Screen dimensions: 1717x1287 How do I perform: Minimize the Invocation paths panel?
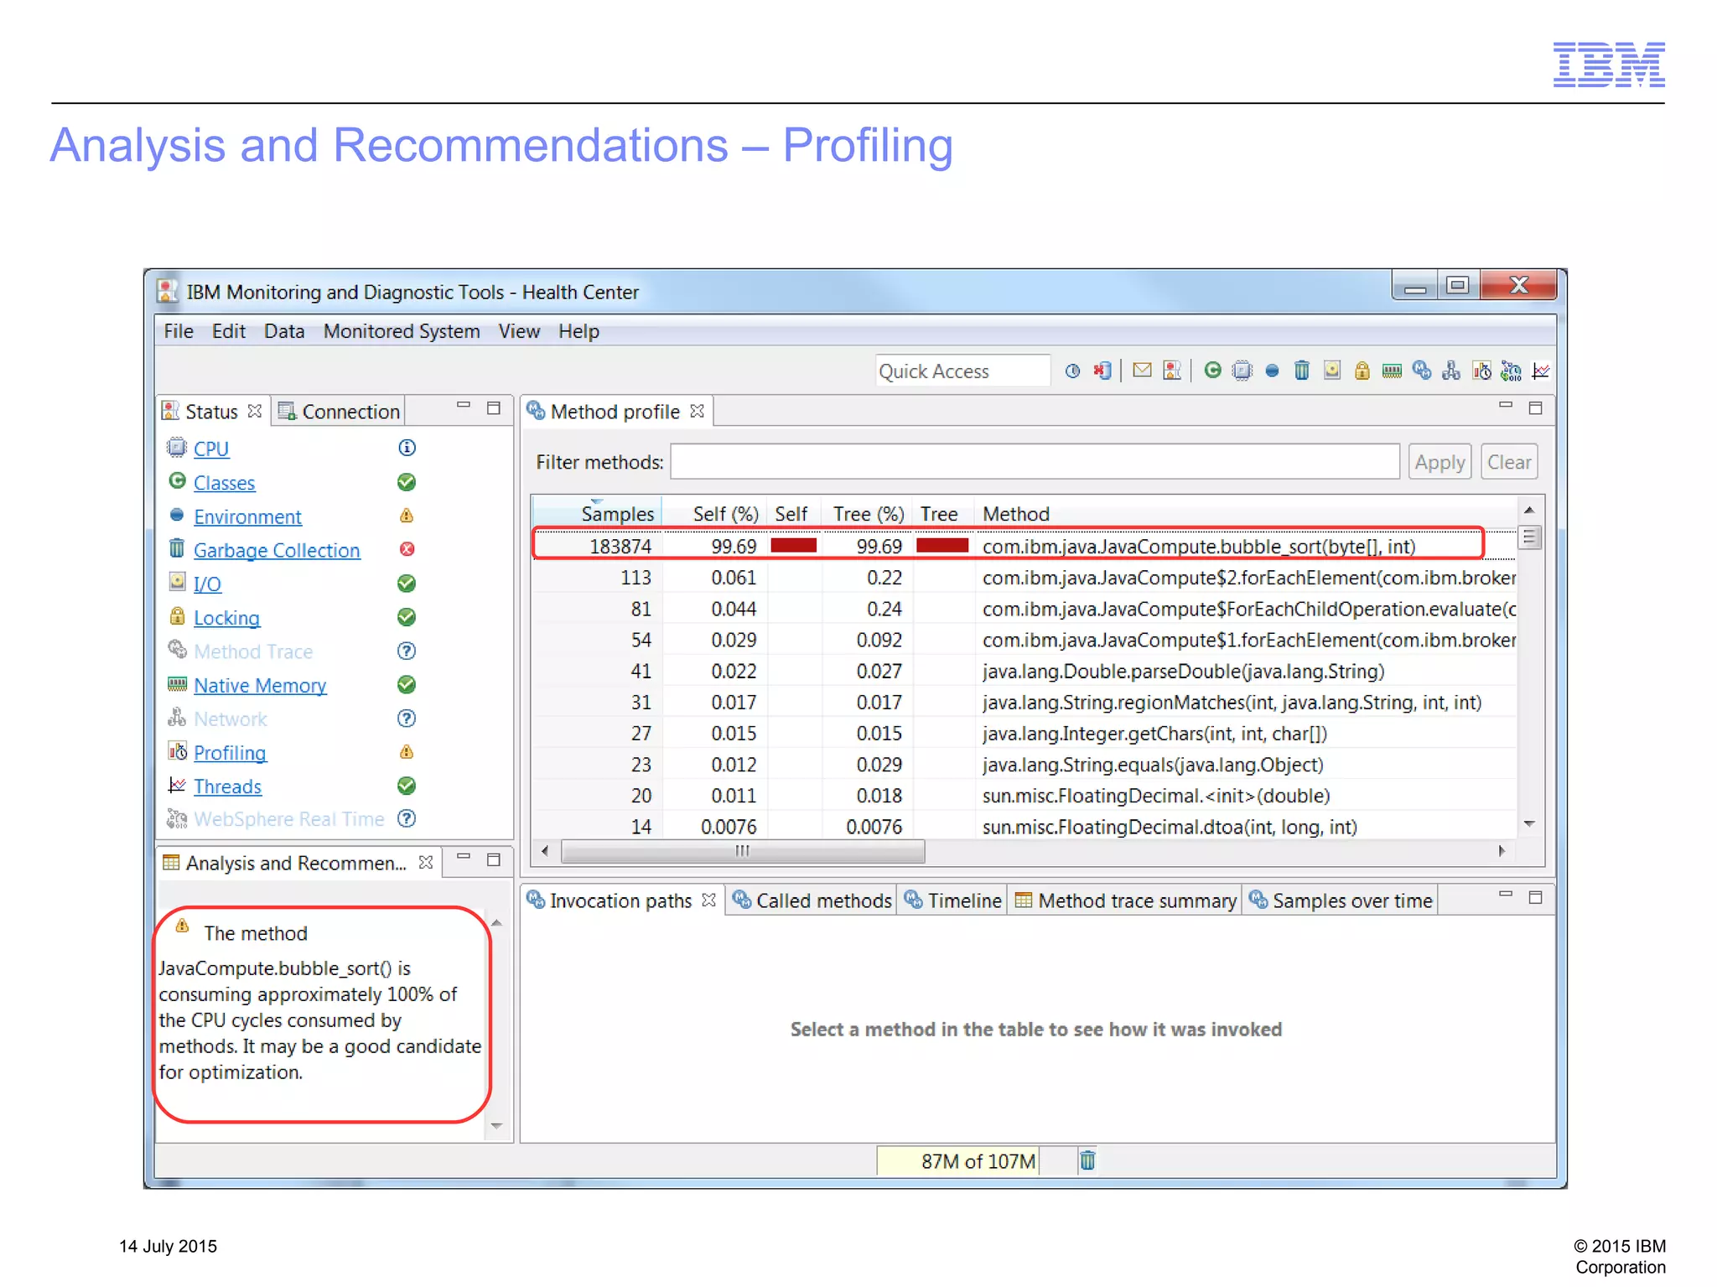[x=1506, y=894]
